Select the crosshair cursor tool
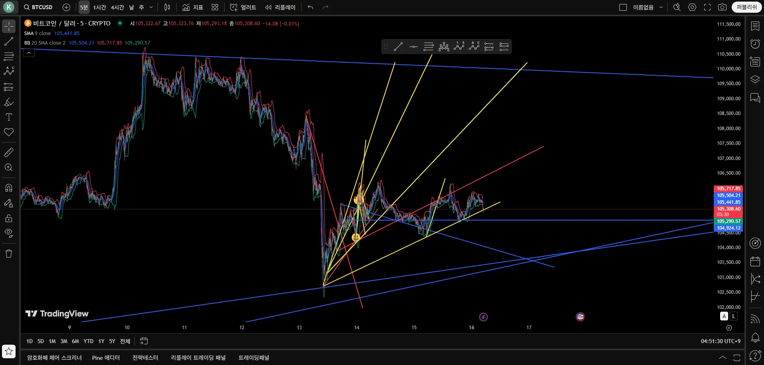Viewport: 764px width, 365px height. (x=9, y=26)
